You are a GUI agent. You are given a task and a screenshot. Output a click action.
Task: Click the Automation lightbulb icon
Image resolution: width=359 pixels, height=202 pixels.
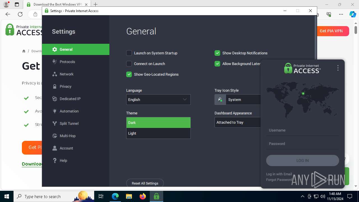55,111
